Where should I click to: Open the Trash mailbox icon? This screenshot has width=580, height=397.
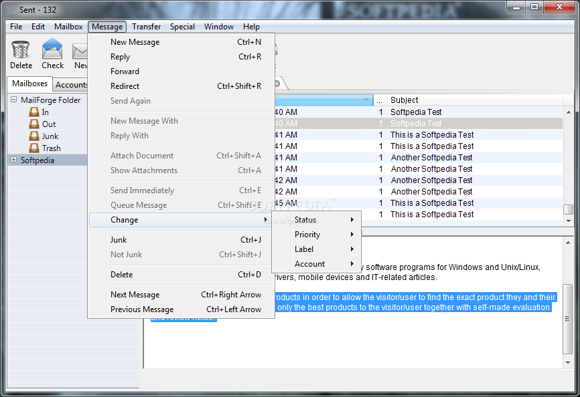tap(34, 148)
